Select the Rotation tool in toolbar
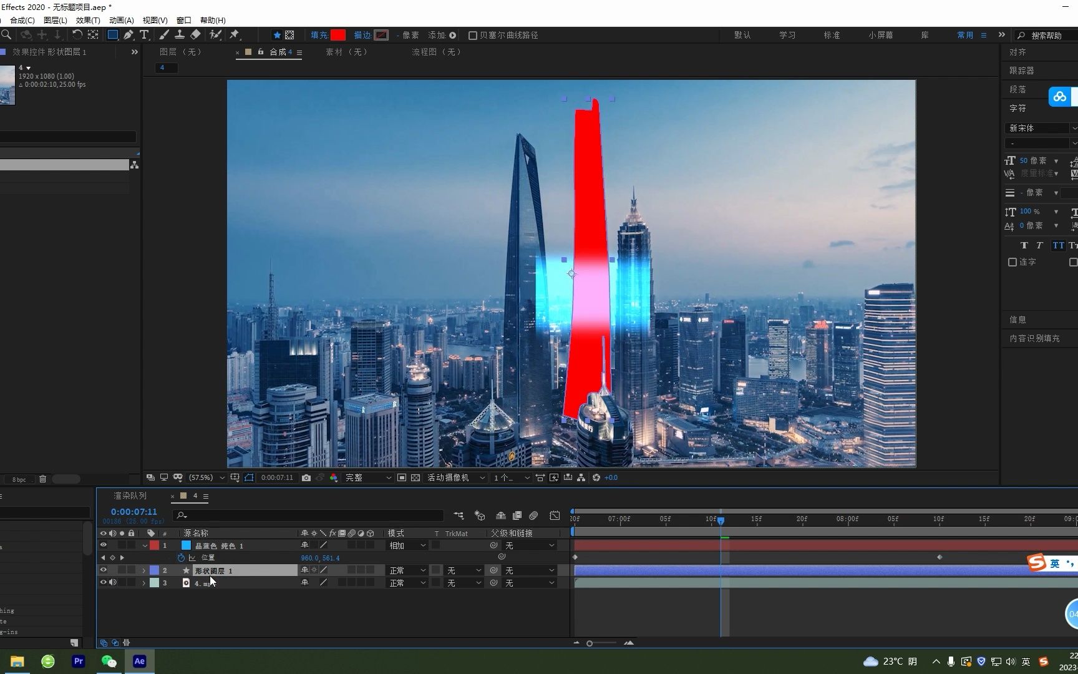Screen dimensions: 1078x674 click(77, 35)
